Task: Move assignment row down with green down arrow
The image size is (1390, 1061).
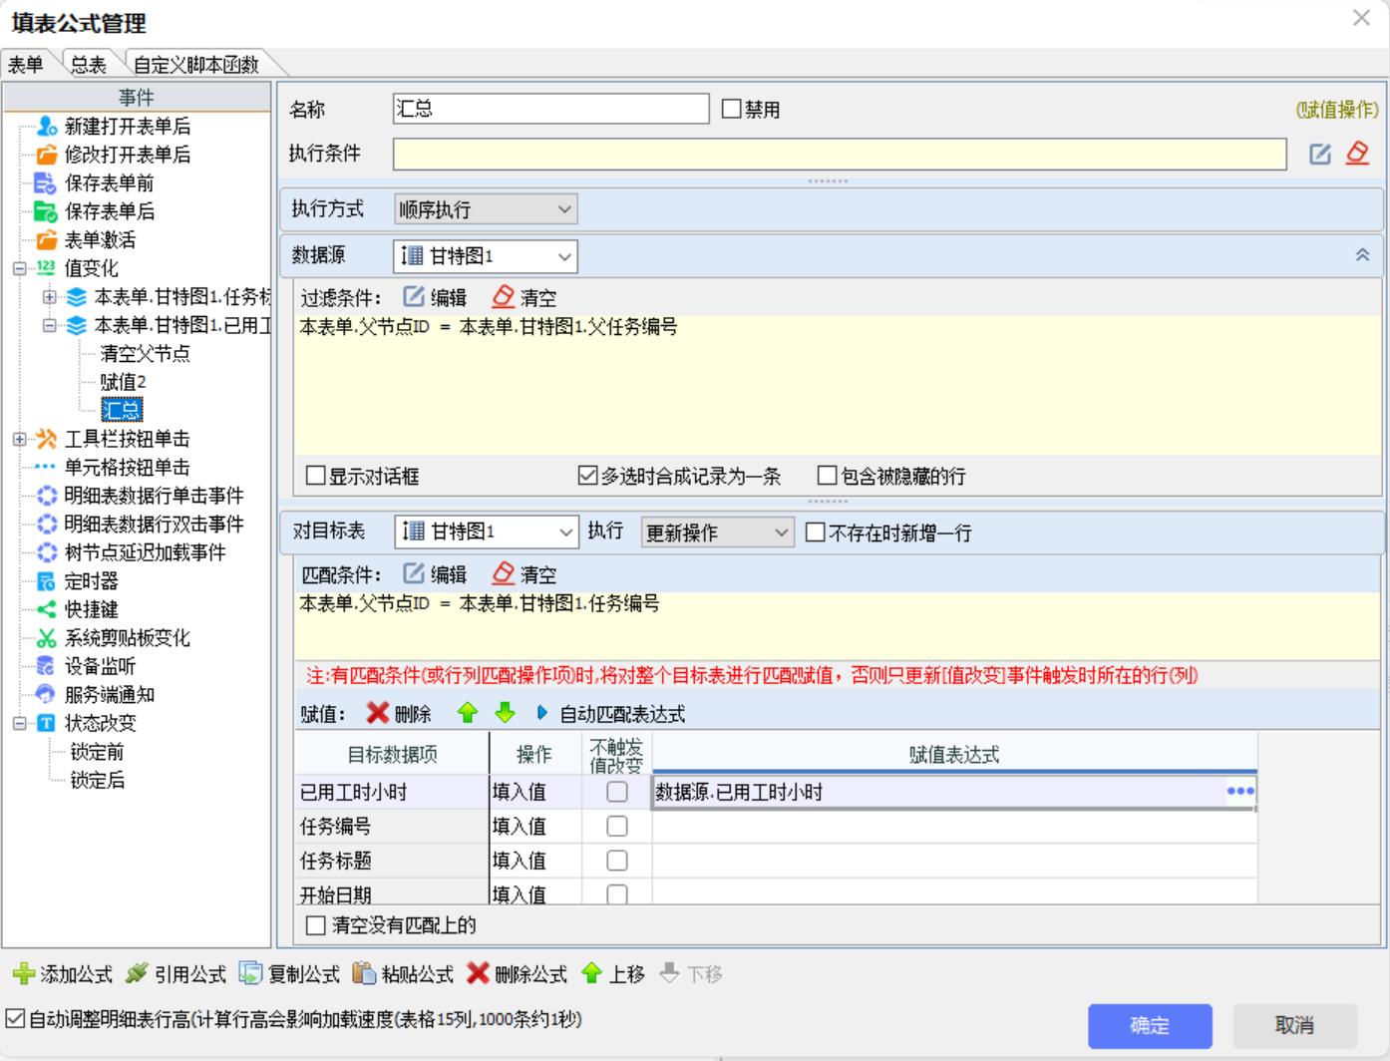Action: pos(505,713)
